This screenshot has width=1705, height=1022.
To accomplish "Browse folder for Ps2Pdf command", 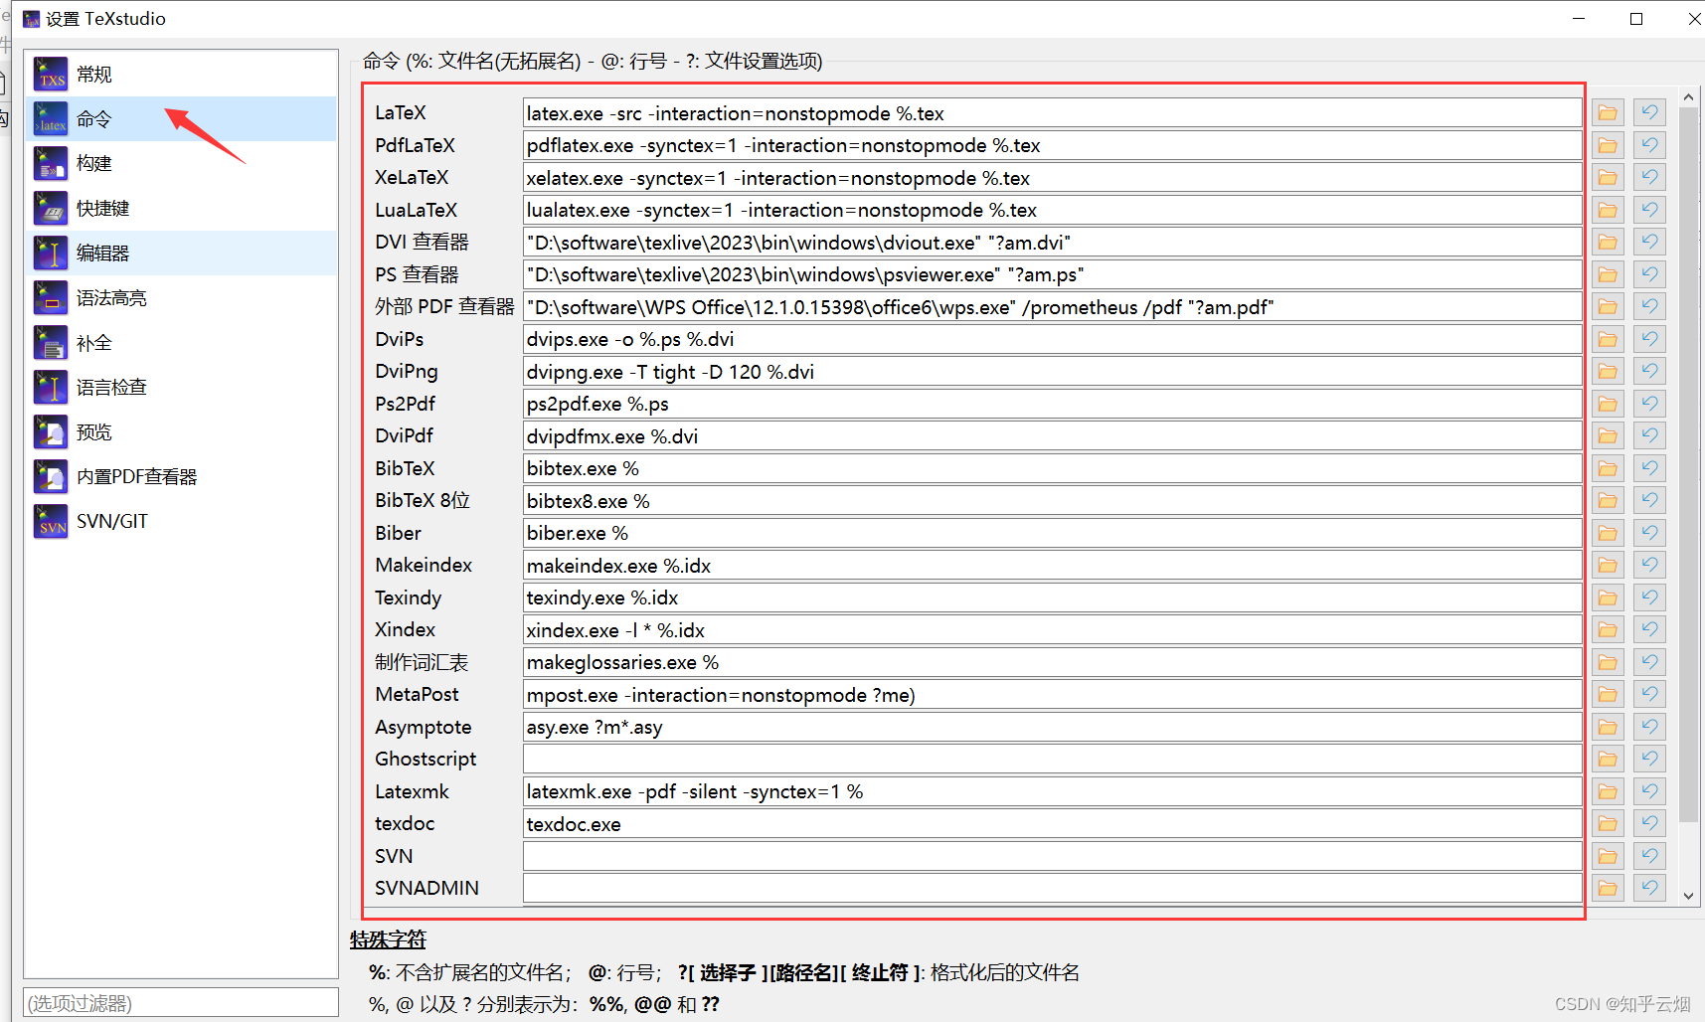I will [x=1608, y=404].
